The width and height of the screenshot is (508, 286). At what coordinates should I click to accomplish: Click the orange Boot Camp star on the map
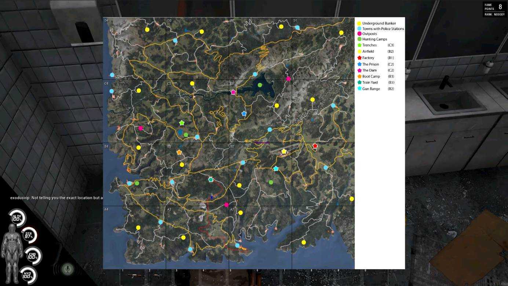tap(179, 152)
